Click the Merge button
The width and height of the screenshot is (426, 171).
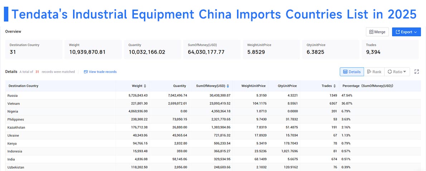tap(377, 32)
